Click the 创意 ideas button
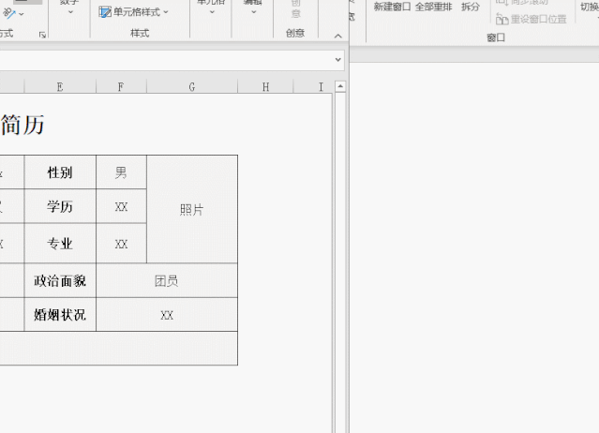The height and width of the screenshot is (433, 599). tap(295, 9)
